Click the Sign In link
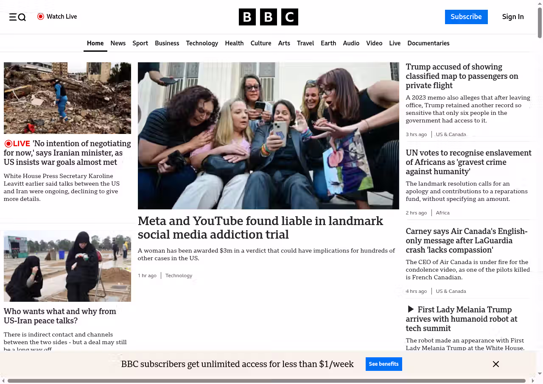Screen dimensions: 543x384 coord(512,17)
